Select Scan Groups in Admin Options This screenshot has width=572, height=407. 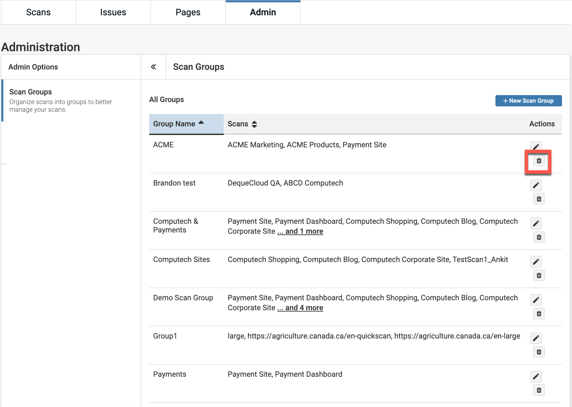coord(31,92)
